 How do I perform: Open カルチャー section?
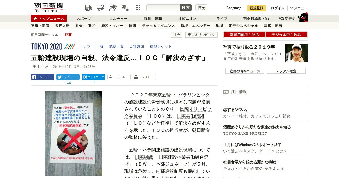118,18
